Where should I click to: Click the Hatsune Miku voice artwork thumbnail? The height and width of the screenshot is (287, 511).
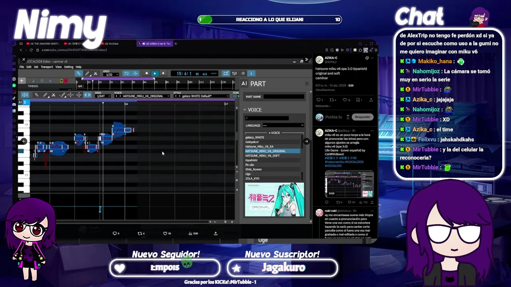(274, 199)
